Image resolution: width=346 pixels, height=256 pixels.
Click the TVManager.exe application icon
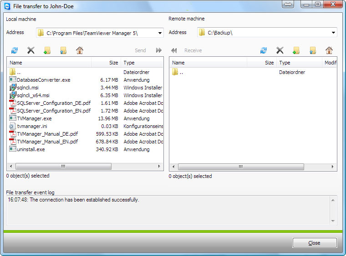tap(13, 118)
